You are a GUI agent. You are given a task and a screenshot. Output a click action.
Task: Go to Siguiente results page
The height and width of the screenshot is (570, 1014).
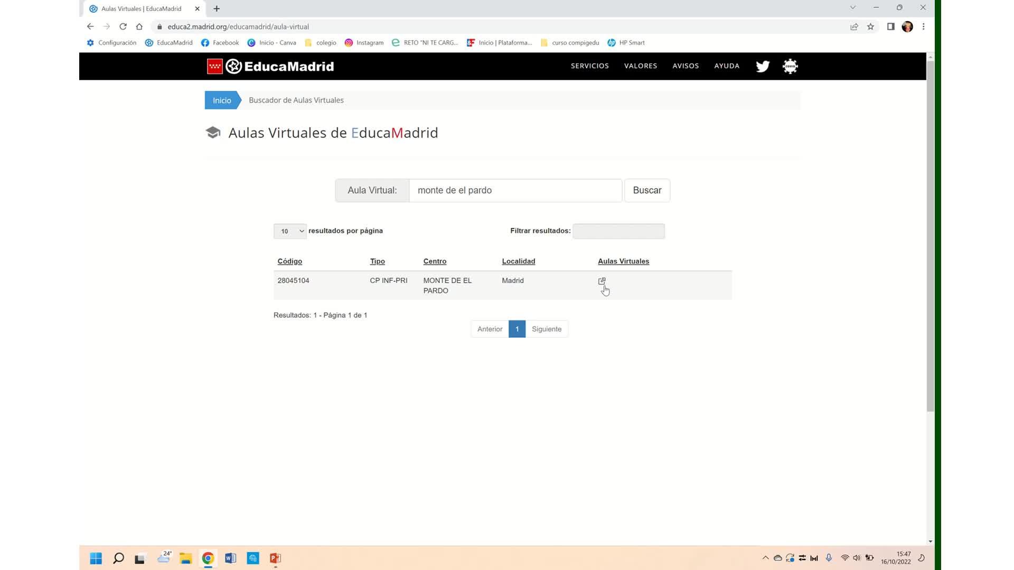coord(546,329)
